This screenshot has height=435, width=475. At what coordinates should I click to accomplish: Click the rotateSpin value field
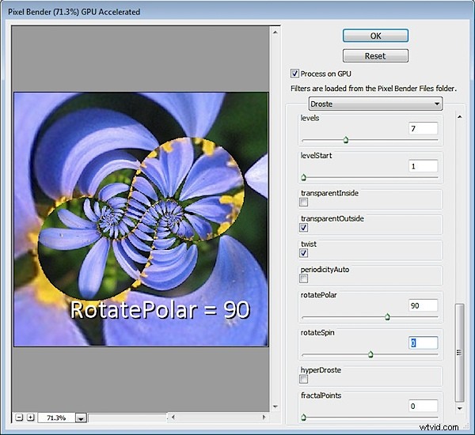click(423, 343)
